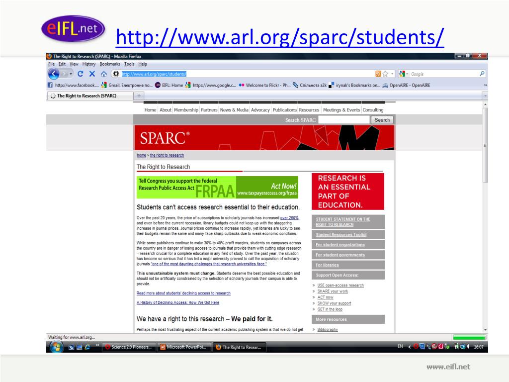509x382 pixels.
Task: Open Internet Explorer quick launch icon
Action: [x=87, y=347]
